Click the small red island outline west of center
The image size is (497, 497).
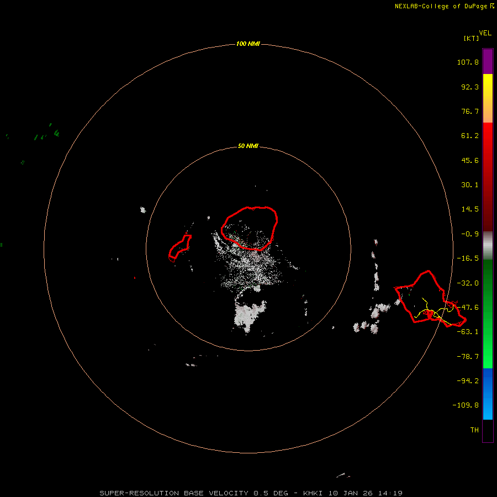[x=179, y=248]
